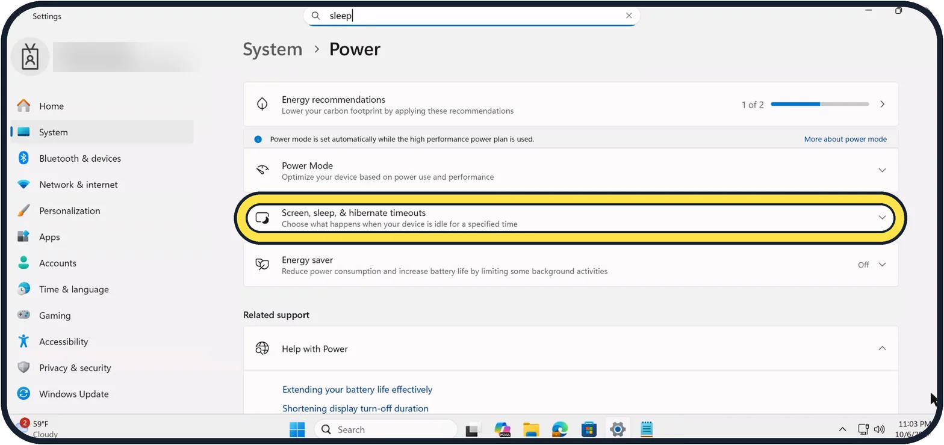Open Privacy & security settings

pyautogui.click(x=102, y=367)
